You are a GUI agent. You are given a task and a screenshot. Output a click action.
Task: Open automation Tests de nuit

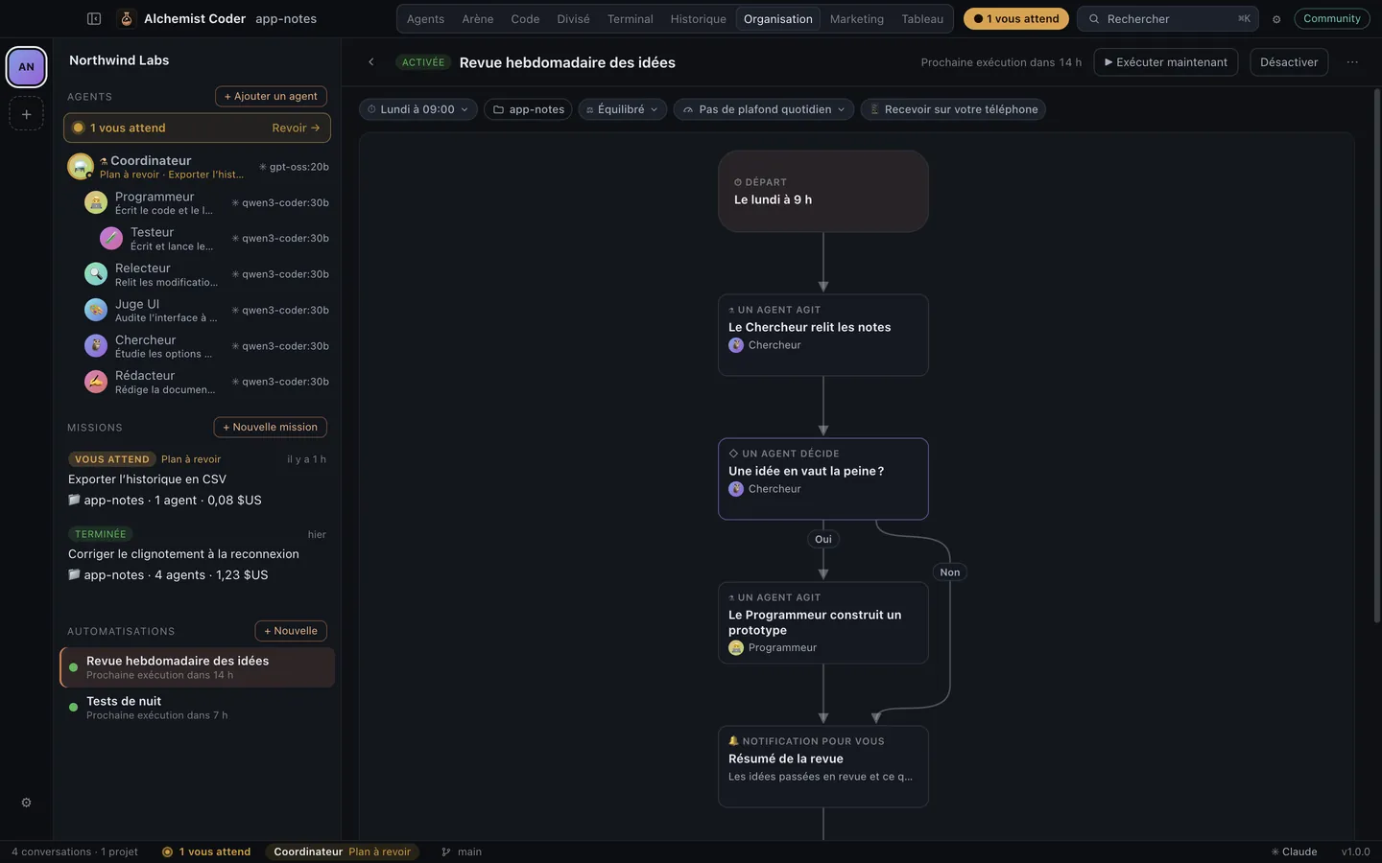click(197, 708)
